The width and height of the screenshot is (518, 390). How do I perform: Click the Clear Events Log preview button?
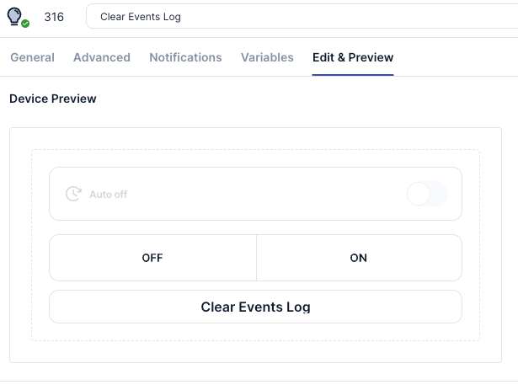click(255, 307)
